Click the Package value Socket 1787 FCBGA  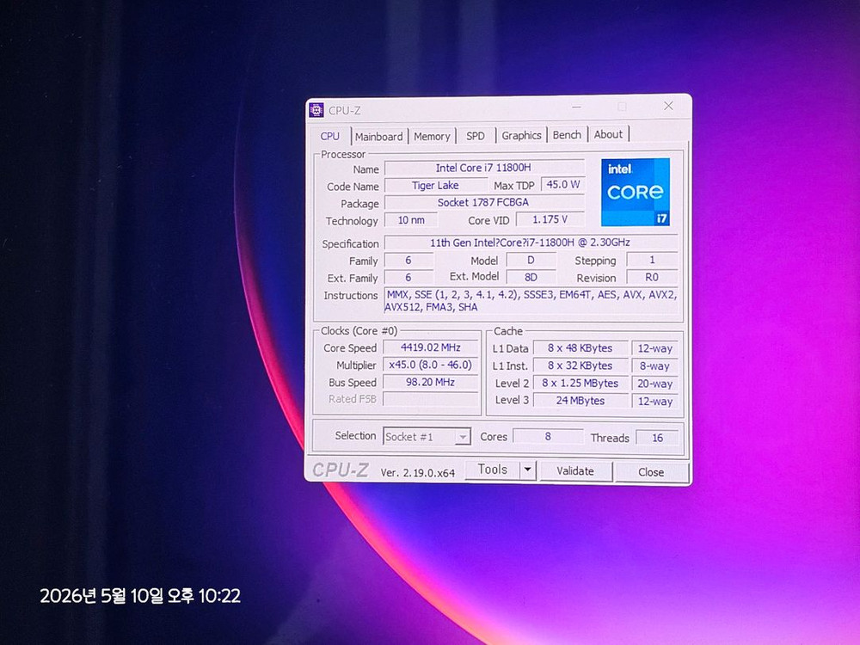(x=483, y=202)
